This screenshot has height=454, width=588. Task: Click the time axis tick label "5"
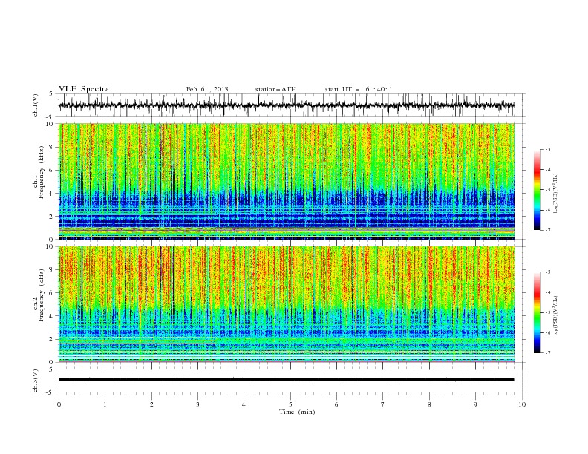point(290,404)
